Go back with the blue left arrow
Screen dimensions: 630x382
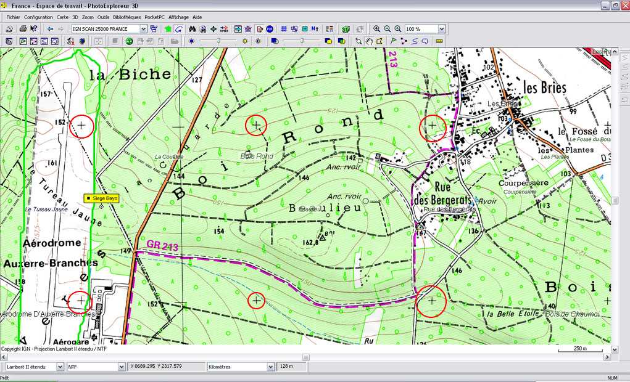(x=50, y=29)
